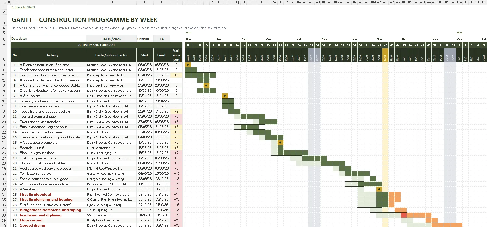Select the 'Windows and external doors fitted' cell
The width and height of the screenshot is (487, 227).
coord(53,184)
